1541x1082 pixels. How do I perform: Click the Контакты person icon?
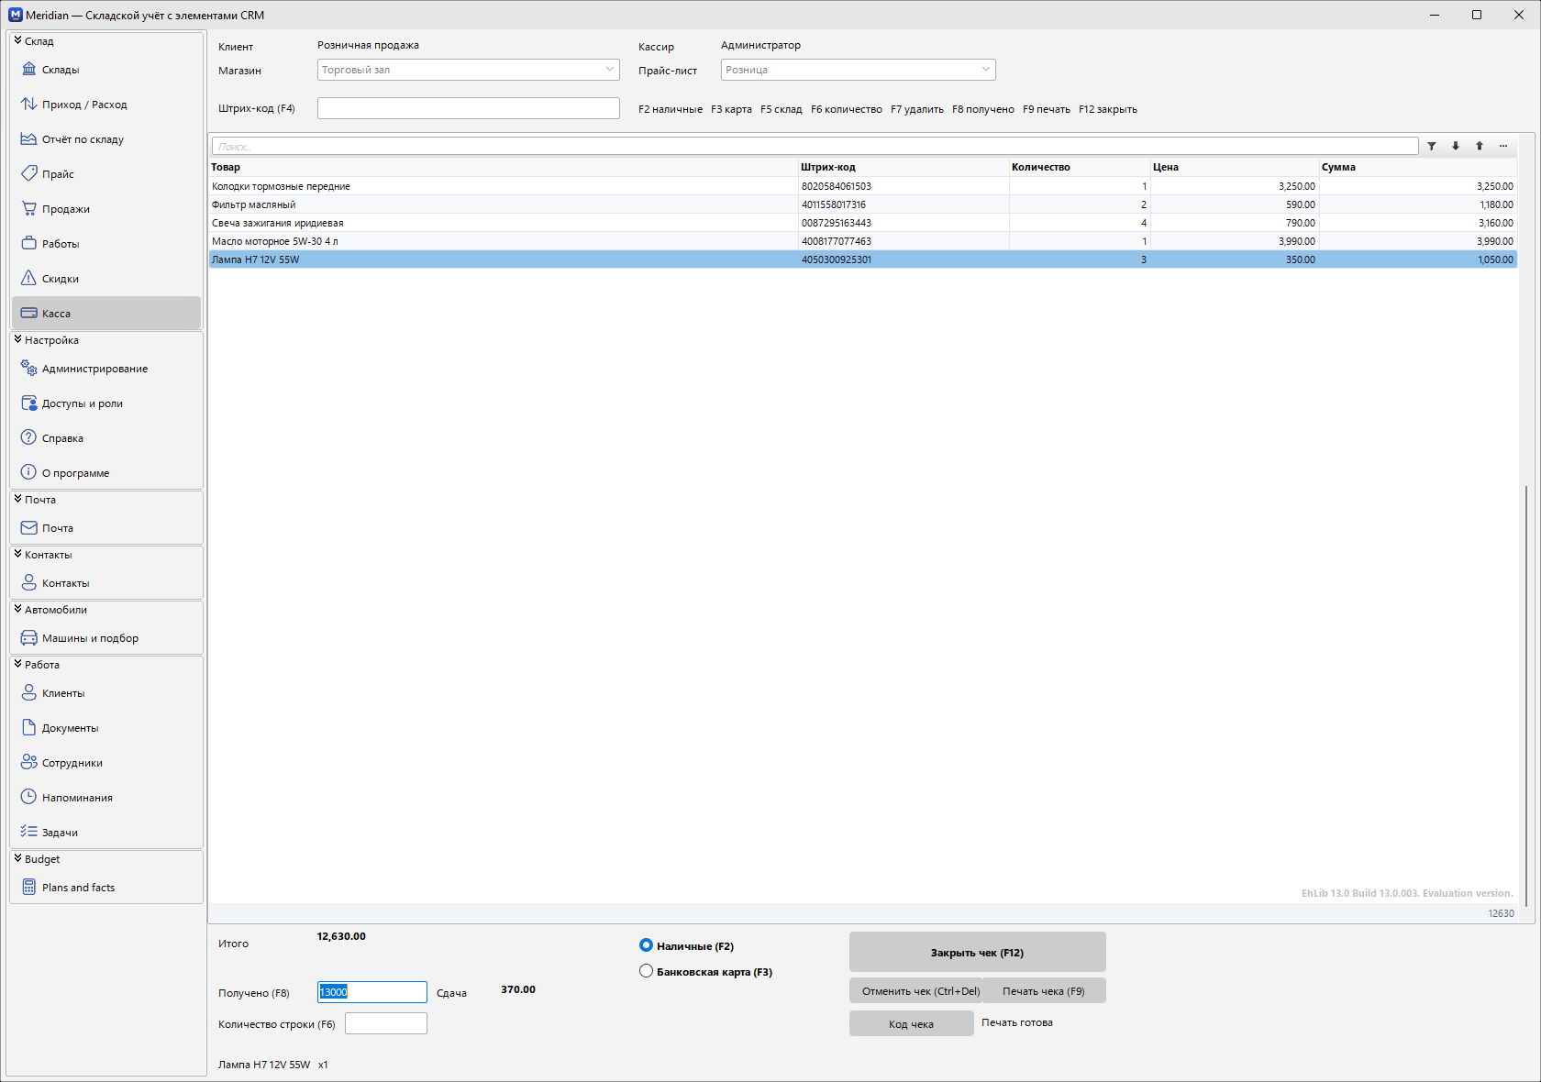click(28, 582)
